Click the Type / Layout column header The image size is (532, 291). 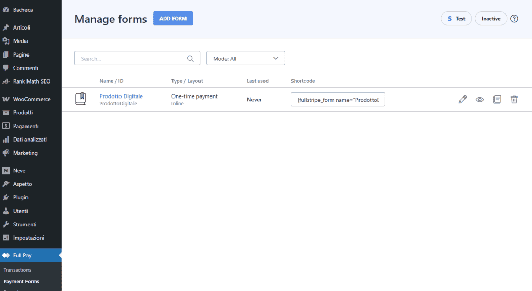click(x=187, y=81)
